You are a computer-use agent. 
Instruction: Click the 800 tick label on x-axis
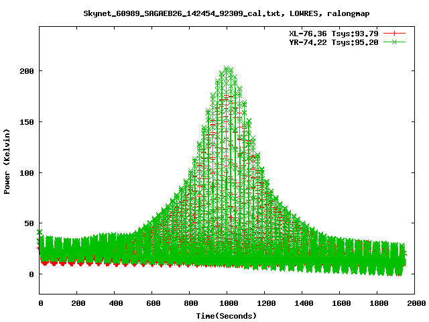click(190, 304)
